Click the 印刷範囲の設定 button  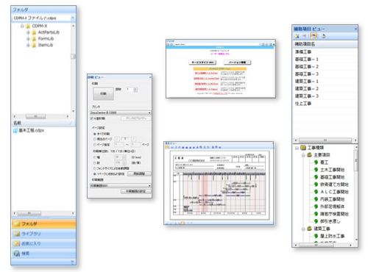point(136,191)
